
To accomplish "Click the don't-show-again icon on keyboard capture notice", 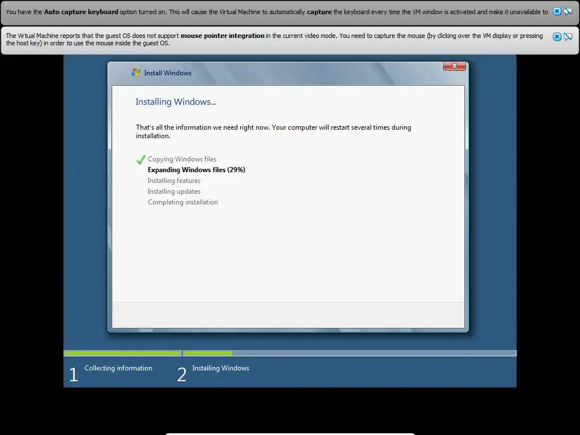I will click(x=568, y=11).
